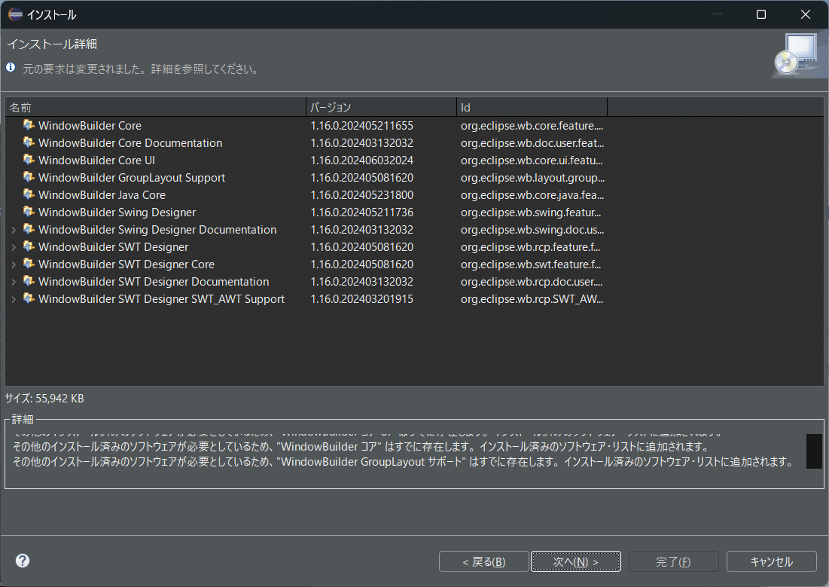Expand the WindowBuilder SWT Designer row
829x587 pixels.
pos(14,248)
